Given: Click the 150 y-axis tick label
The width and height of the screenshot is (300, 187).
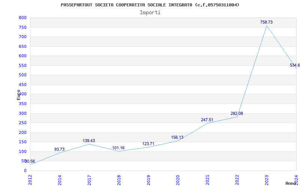Looking at the screenshot, I should tap(22, 142).
